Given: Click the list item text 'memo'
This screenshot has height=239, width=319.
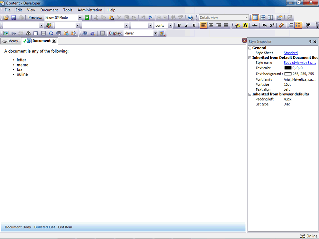Looking at the screenshot, I should tap(23, 65).
